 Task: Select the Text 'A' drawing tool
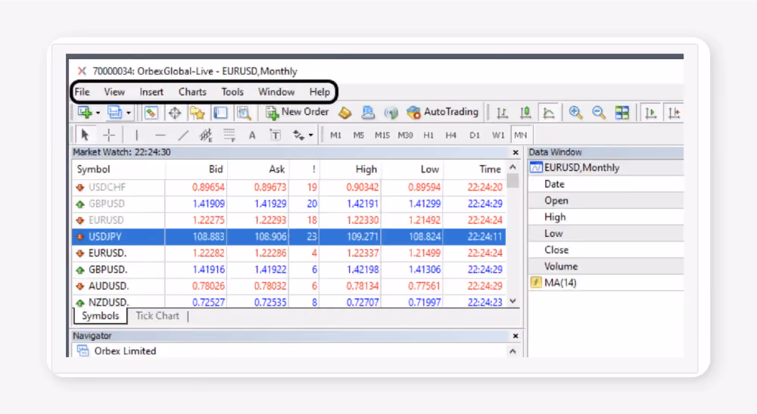pyautogui.click(x=252, y=135)
